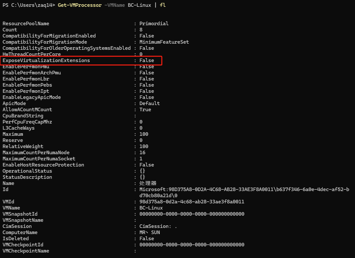The height and width of the screenshot is (258, 355).
Task: Click the AllowACountMCount True value
Action: point(145,110)
